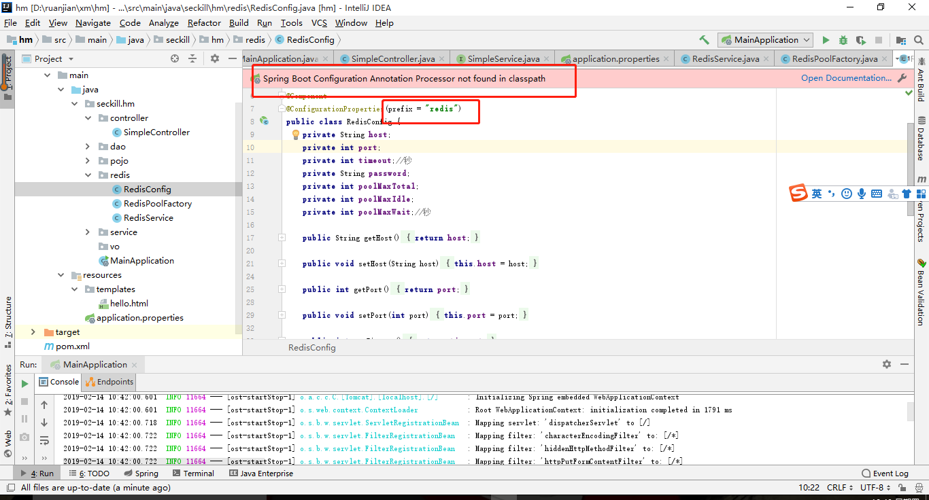Run MainApplication with coverage from top toolbar
929x500 pixels.
coord(861,40)
